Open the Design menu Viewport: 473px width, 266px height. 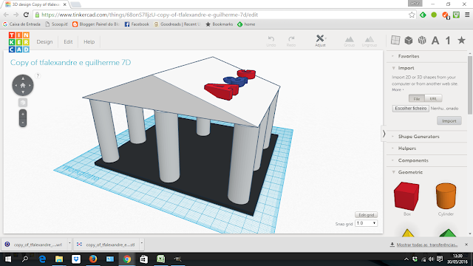pos(44,42)
